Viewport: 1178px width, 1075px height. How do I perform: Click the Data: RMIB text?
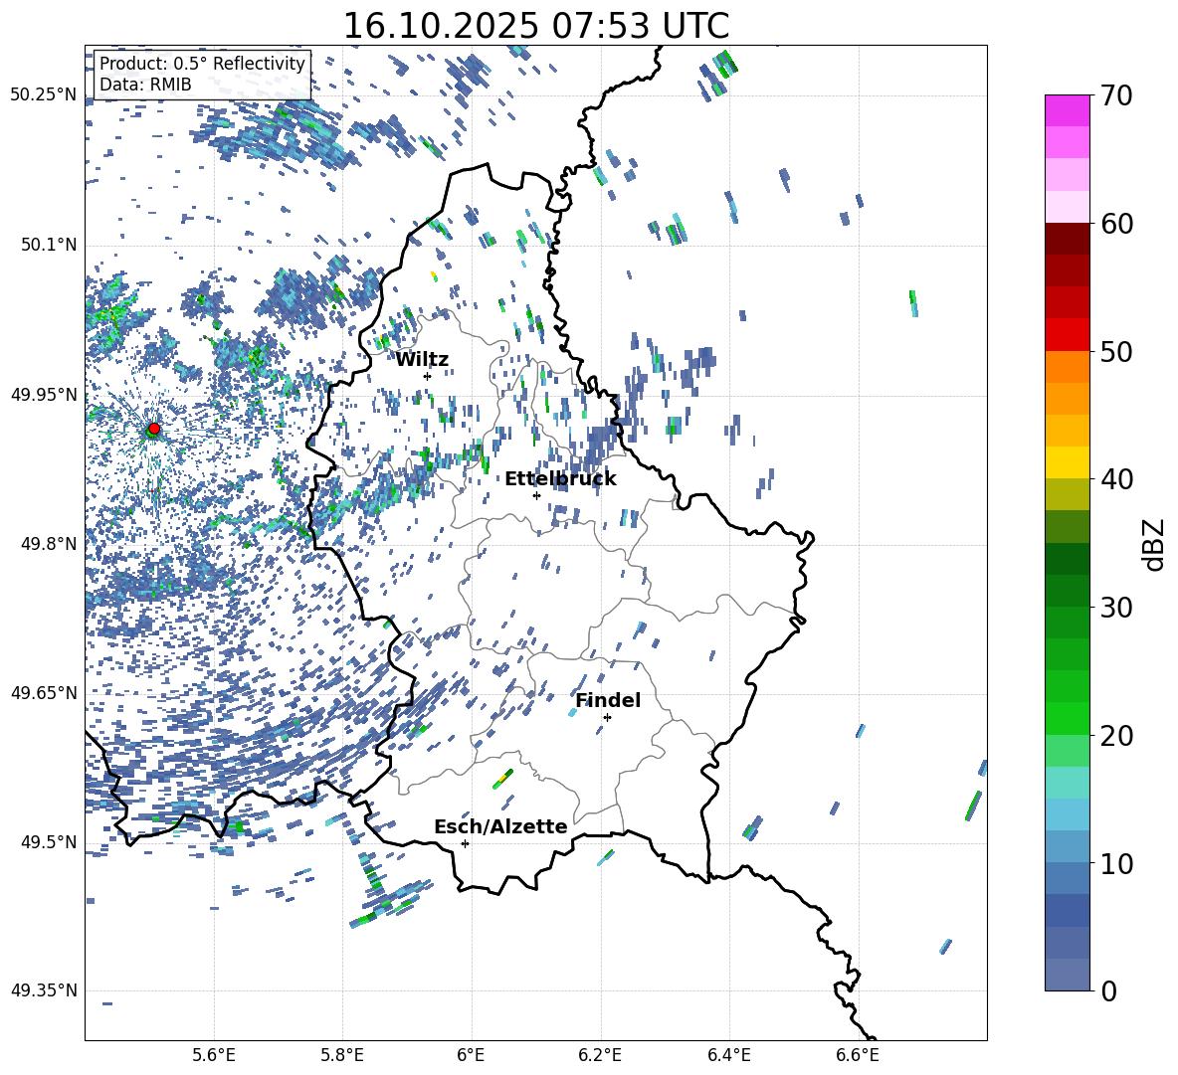145,85
